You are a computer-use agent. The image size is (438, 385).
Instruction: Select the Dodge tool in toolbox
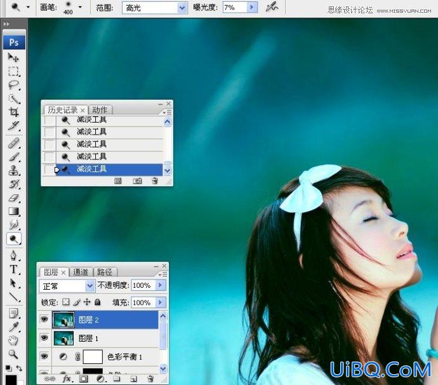tap(13, 239)
